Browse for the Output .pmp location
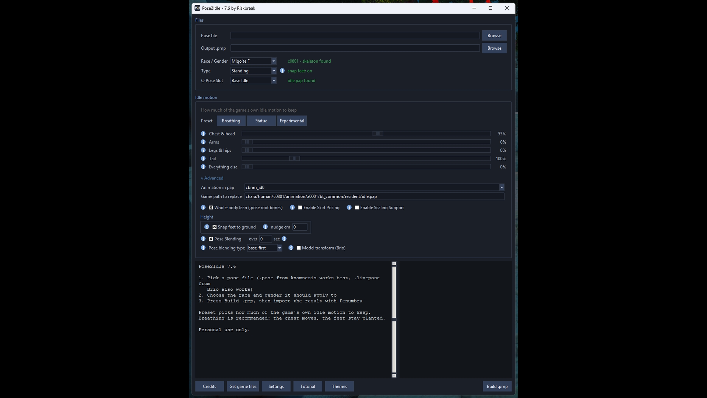 tap(494, 48)
